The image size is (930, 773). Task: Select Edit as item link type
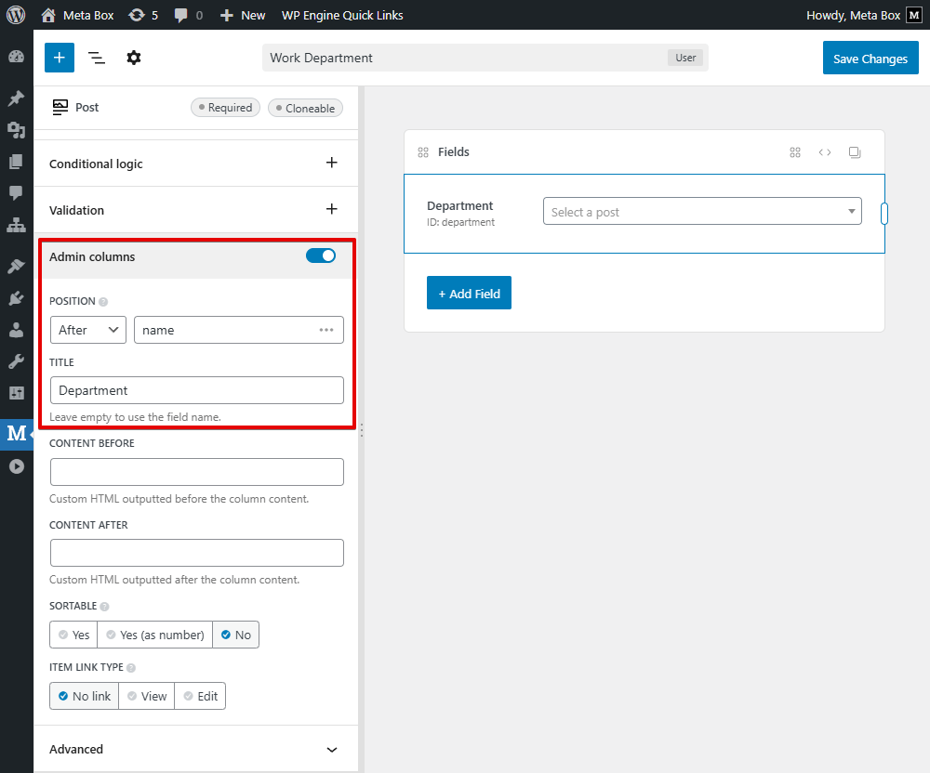pos(200,696)
